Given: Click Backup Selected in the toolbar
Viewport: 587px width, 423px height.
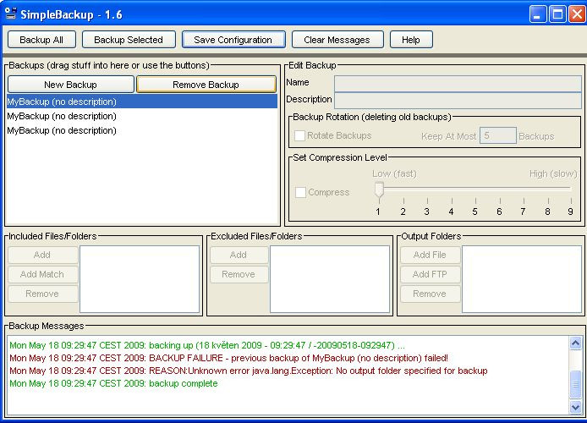Looking at the screenshot, I should coord(129,40).
